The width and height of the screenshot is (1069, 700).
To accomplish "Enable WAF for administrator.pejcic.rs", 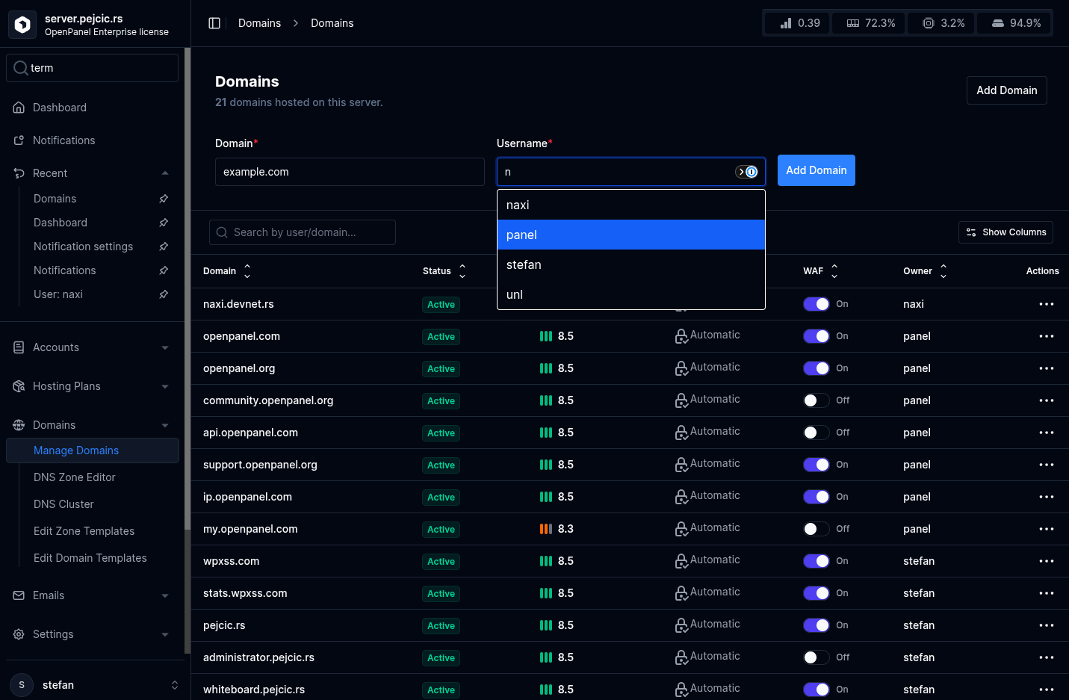I will (x=817, y=657).
